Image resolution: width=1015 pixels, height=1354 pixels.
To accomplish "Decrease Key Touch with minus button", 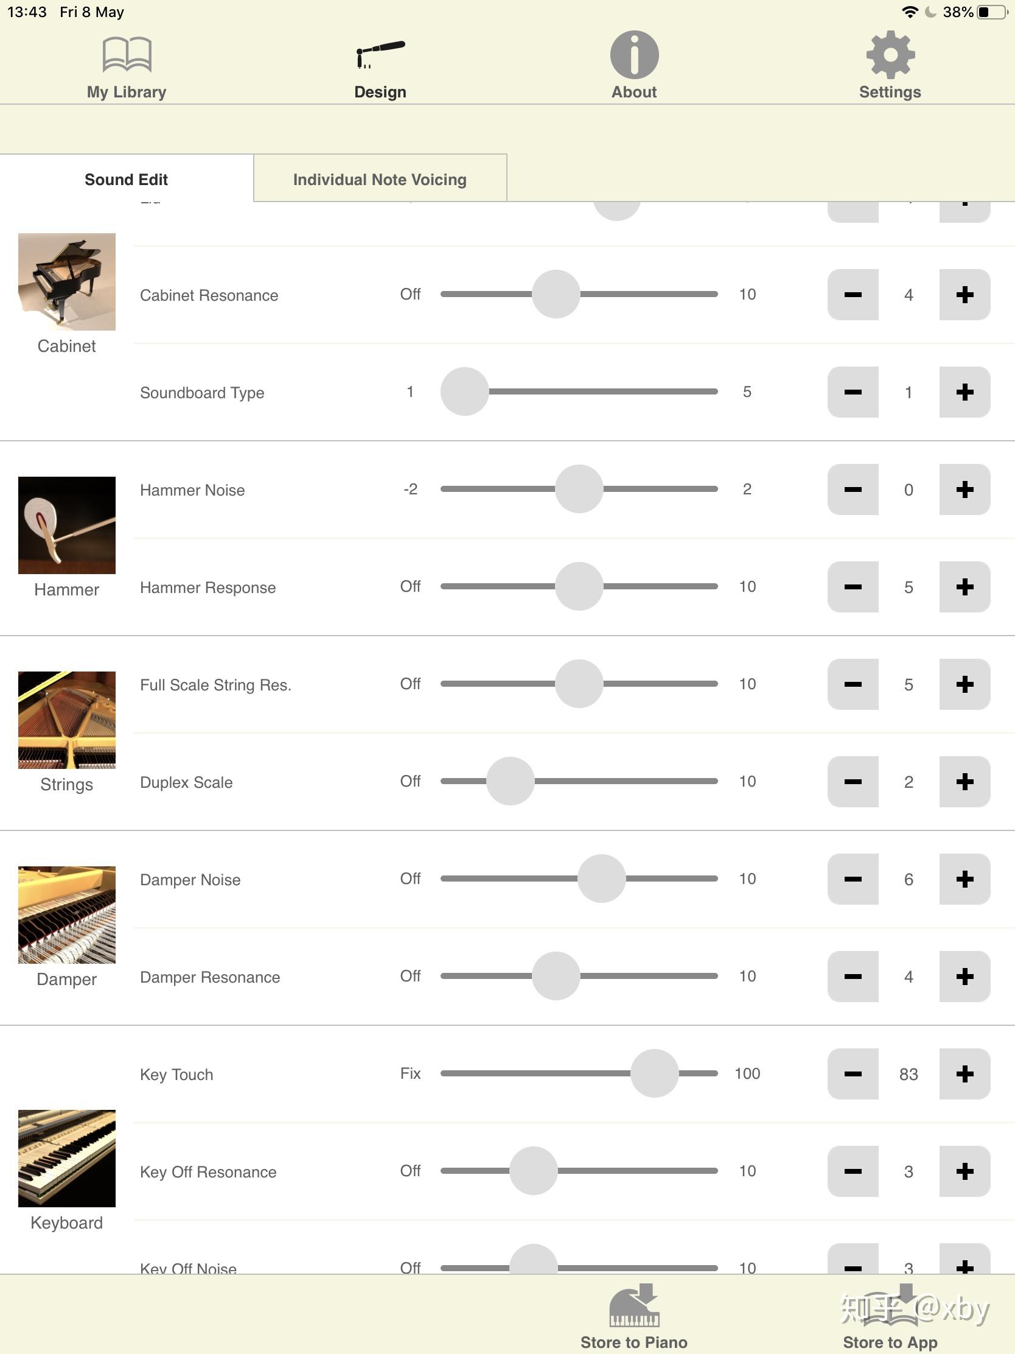I will pyautogui.click(x=853, y=1074).
